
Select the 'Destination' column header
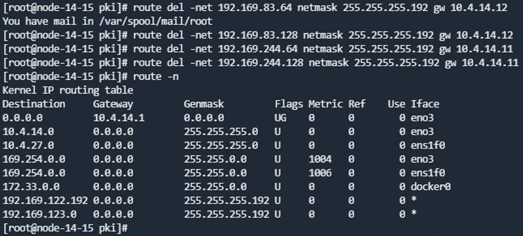(x=34, y=104)
